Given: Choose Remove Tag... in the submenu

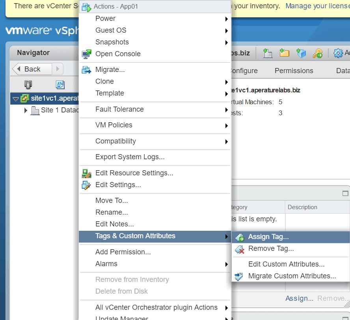Looking at the screenshot, I should 291,249.
